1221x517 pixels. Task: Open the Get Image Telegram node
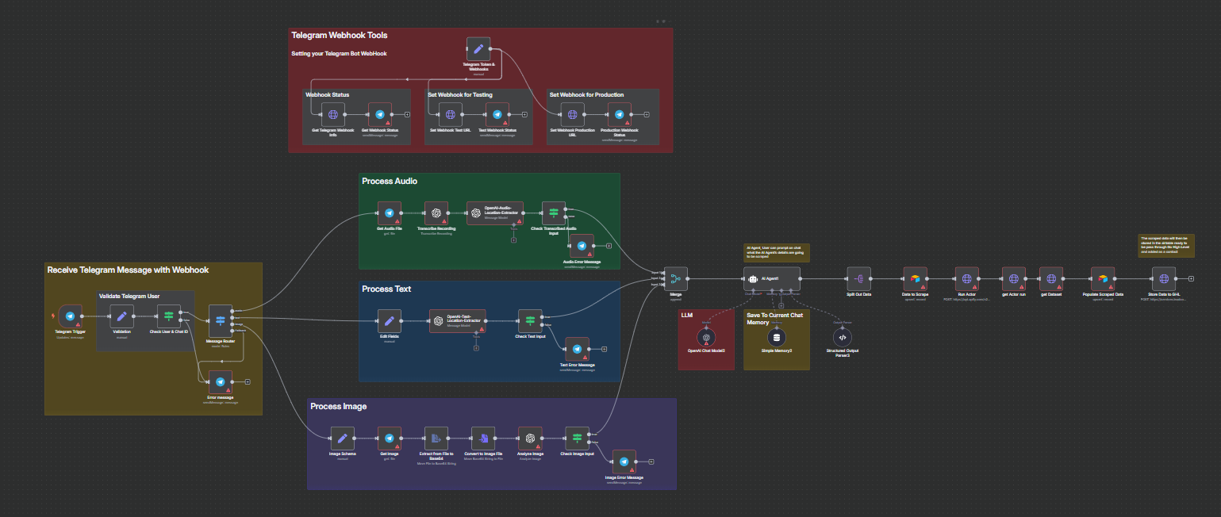(389, 438)
